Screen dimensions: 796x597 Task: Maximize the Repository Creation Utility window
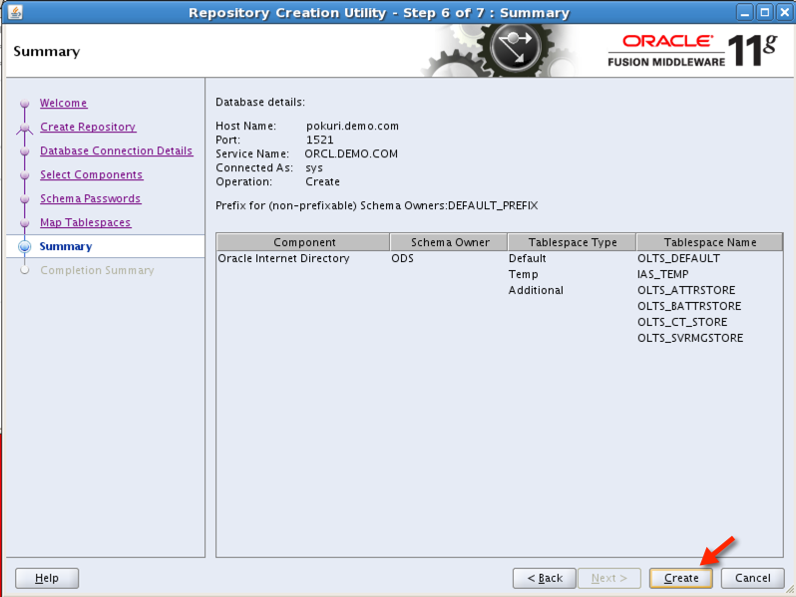764,12
